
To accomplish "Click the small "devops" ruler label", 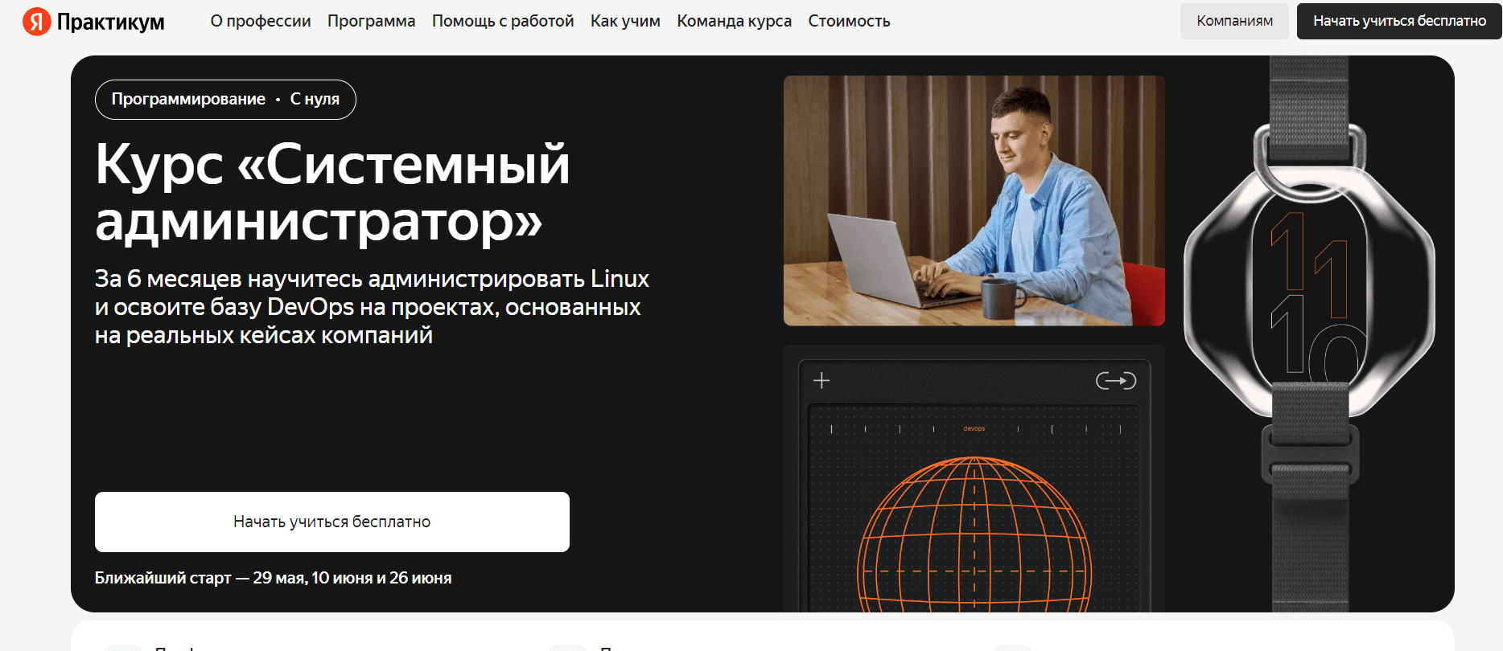I will 974,428.
